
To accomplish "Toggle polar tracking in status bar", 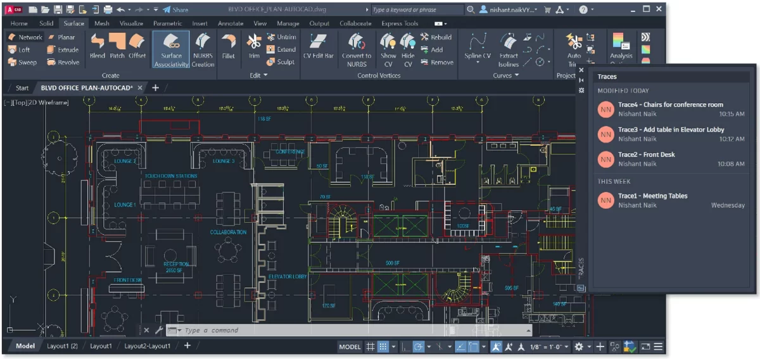I will pyautogui.click(x=419, y=346).
